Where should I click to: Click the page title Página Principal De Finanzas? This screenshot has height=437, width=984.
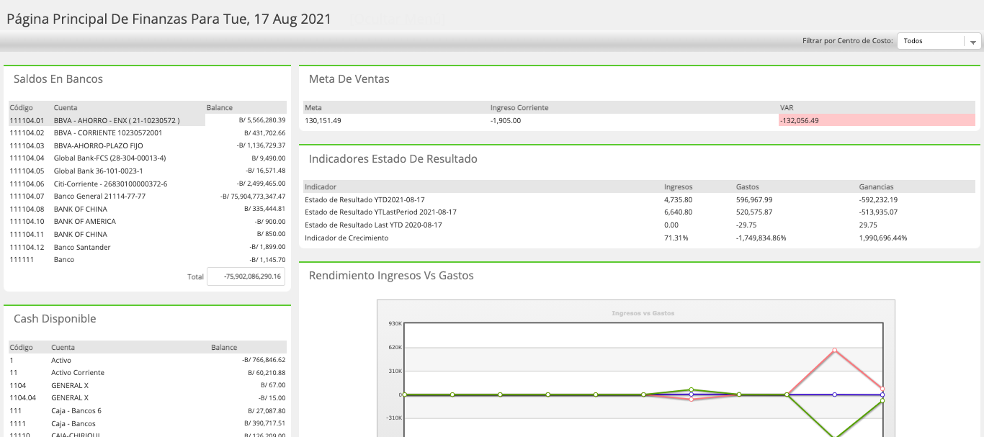(169, 19)
